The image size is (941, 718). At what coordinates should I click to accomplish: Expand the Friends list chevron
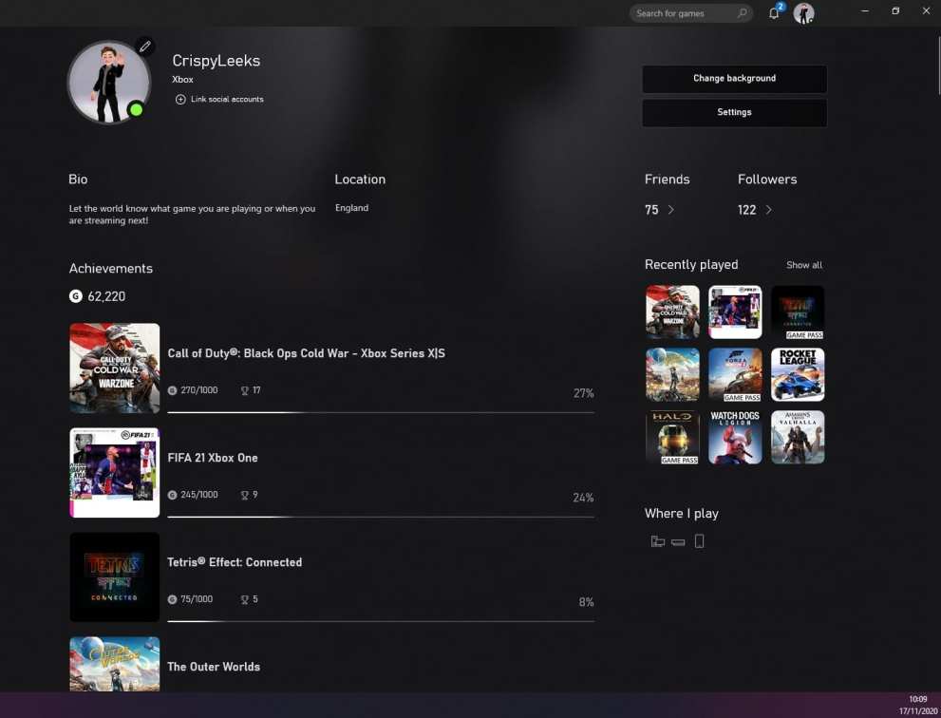tap(671, 210)
